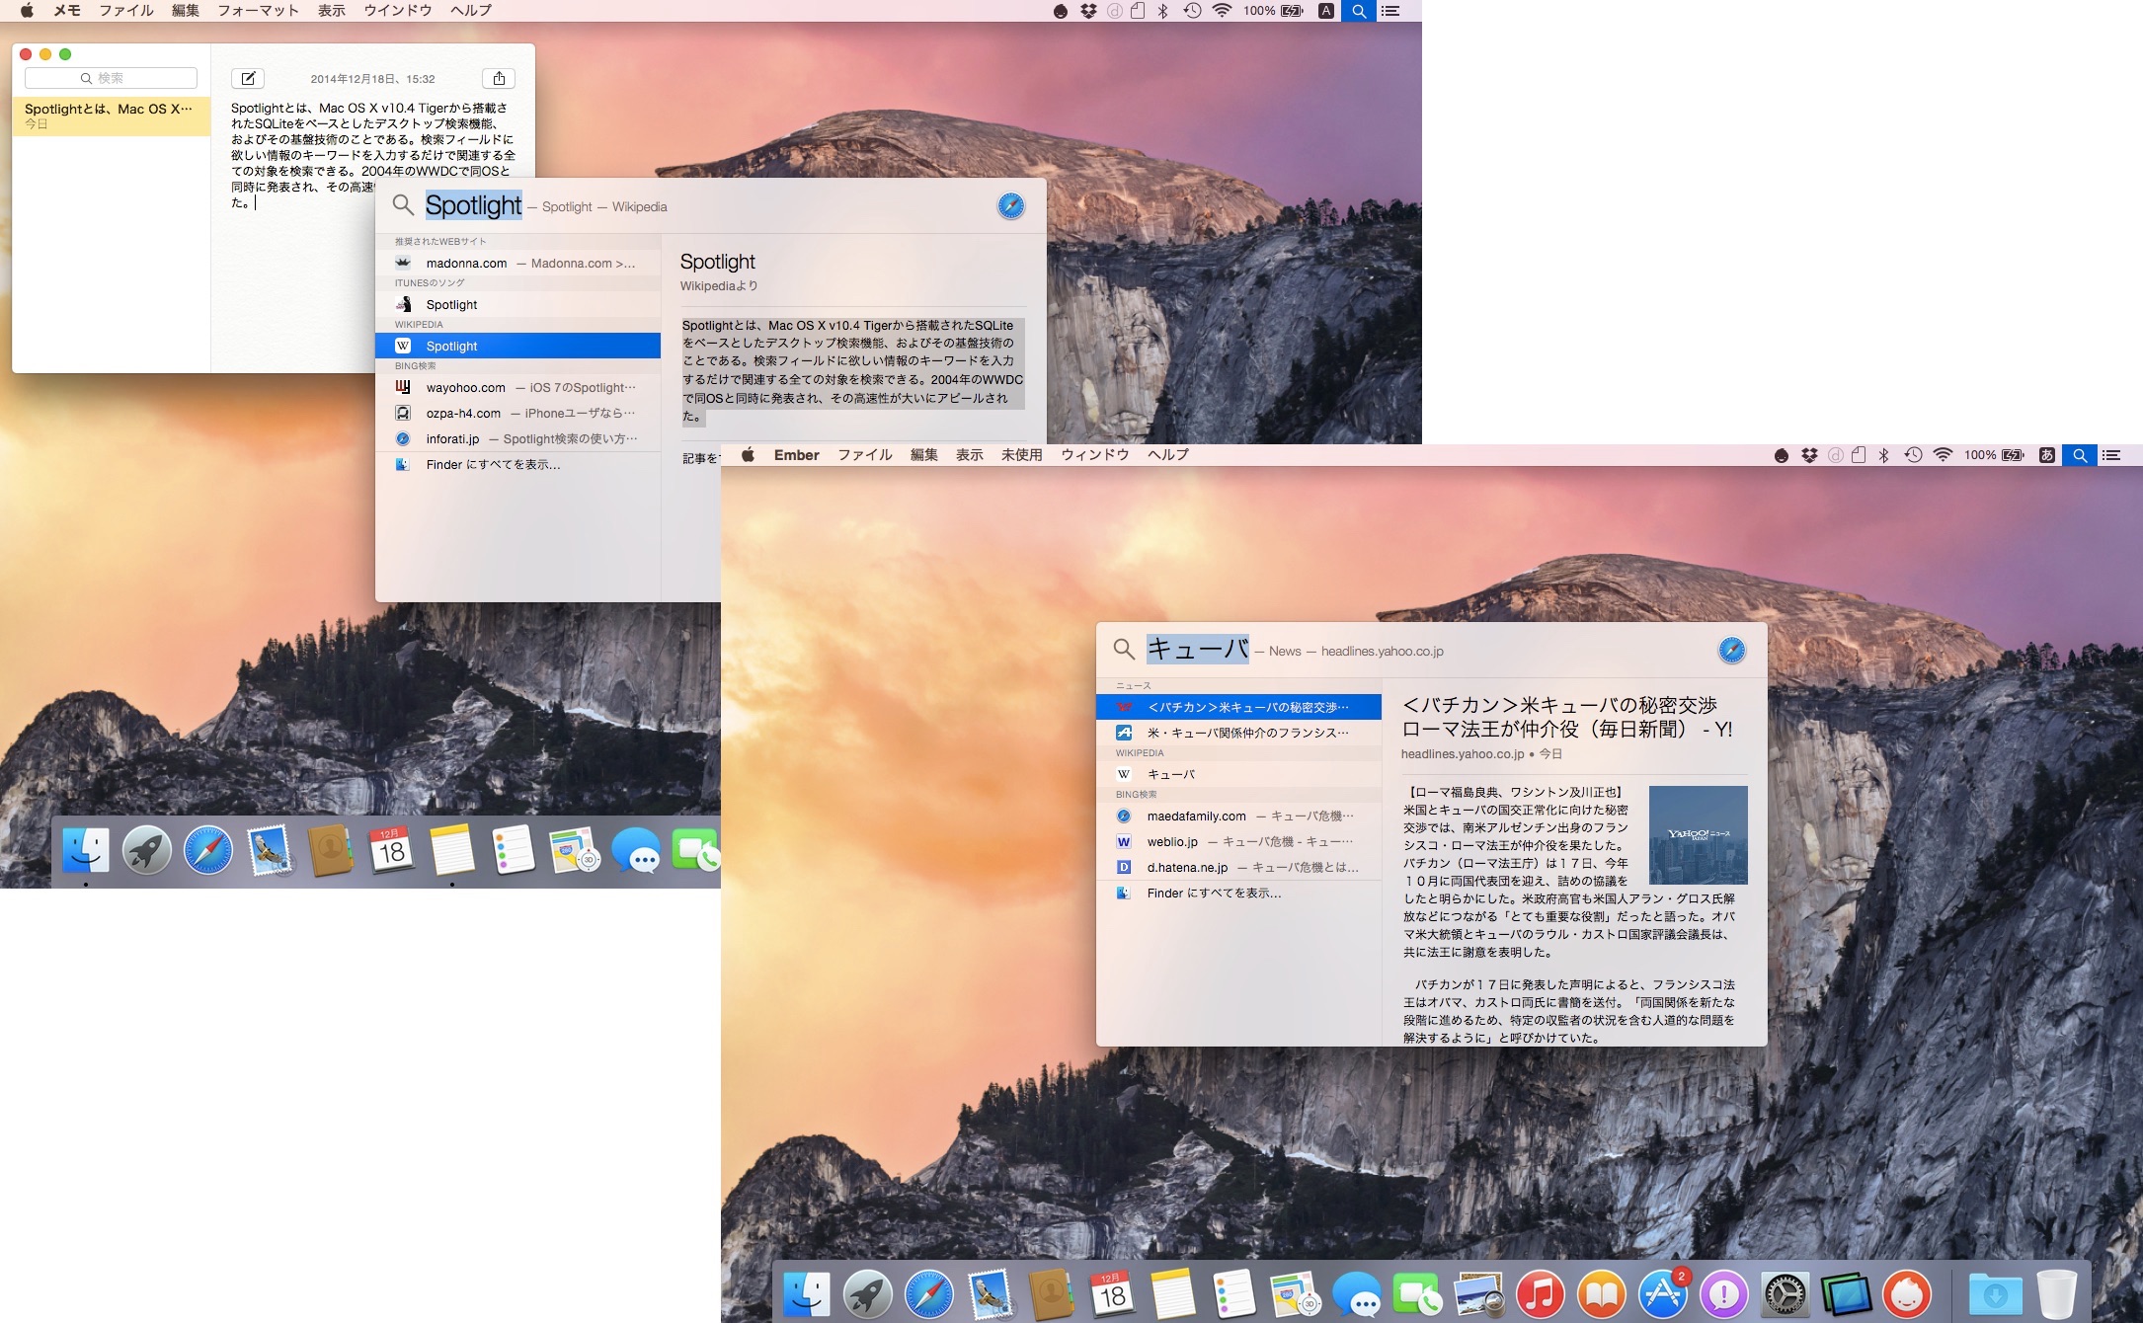Click the share icon in Notes toolbar
Viewport: 2143px width, 1323px height.
click(x=499, y=78)
